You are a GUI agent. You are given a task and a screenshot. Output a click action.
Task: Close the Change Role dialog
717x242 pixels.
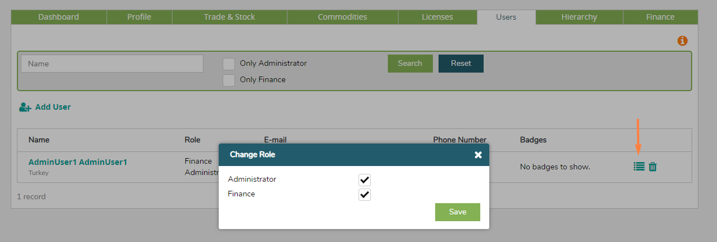[478, 155]
